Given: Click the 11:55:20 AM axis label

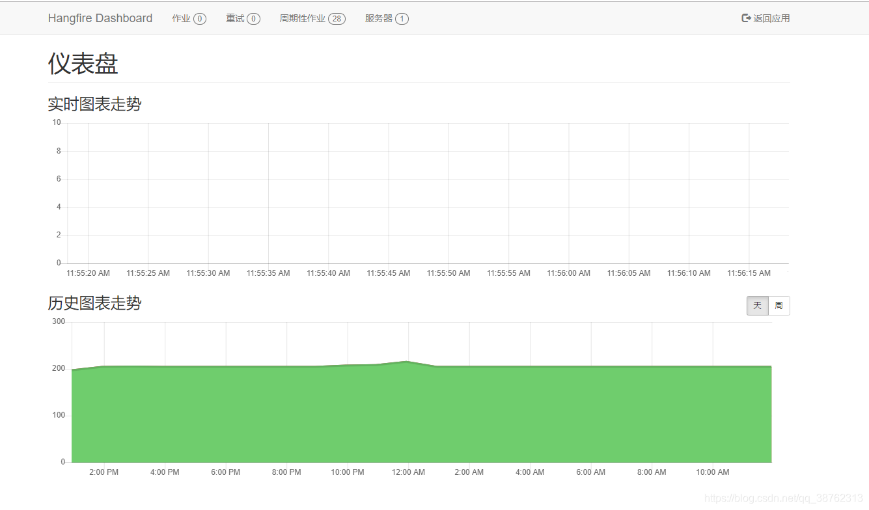Looking at the screenshot, I should (x=88, y=273).
